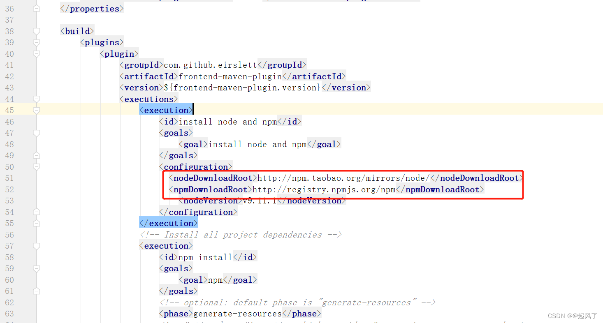
Task: Click the opening executions tag
Action: 149,99
